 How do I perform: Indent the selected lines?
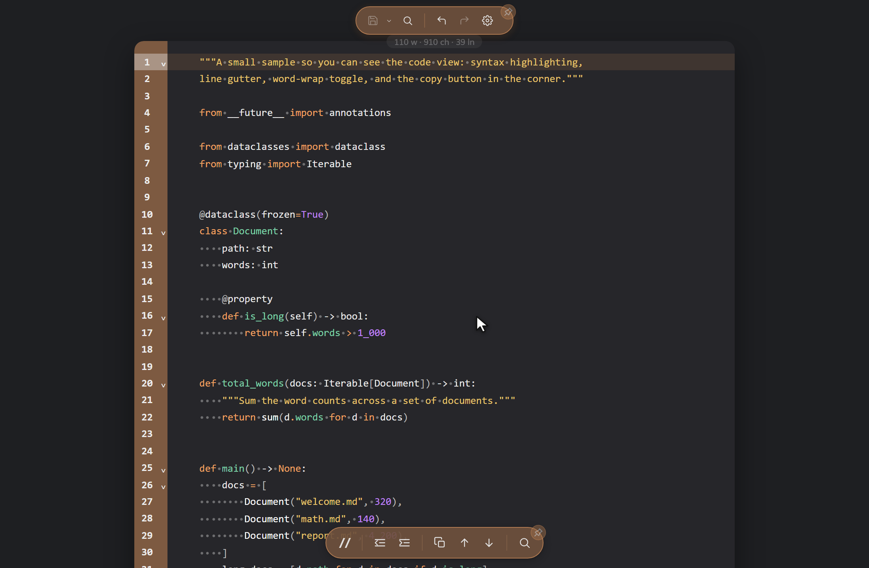coord(404,543)
